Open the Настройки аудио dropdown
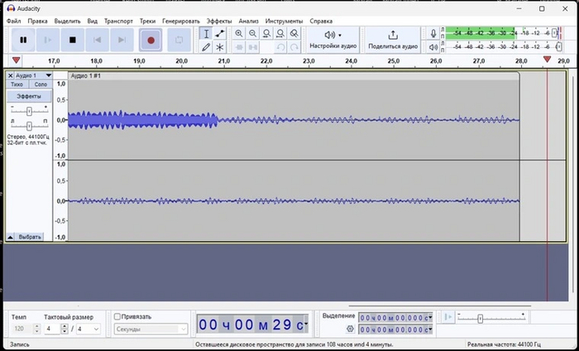579x351 pixels. 333,39
